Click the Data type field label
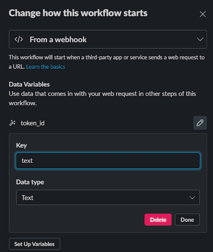 [30, 182]
